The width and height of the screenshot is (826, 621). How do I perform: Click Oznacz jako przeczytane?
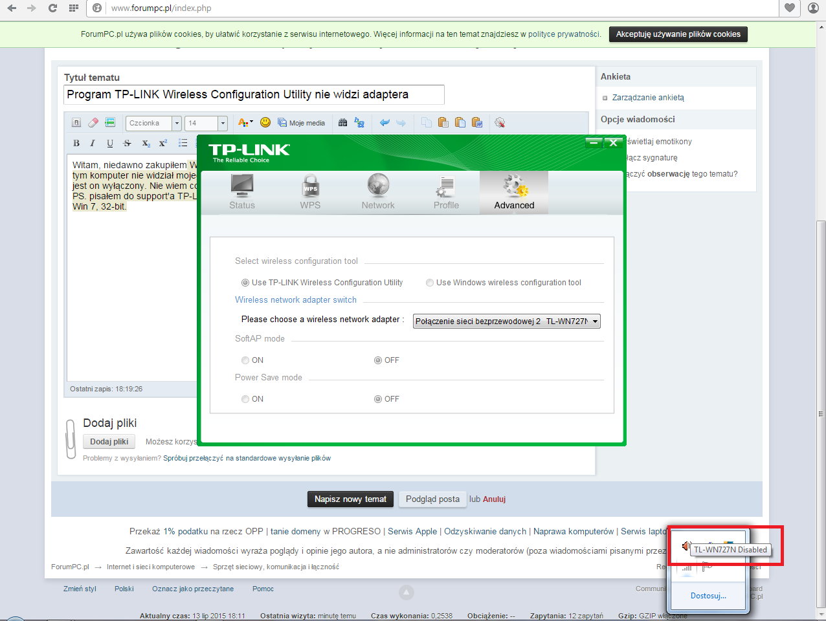[193, 589]
